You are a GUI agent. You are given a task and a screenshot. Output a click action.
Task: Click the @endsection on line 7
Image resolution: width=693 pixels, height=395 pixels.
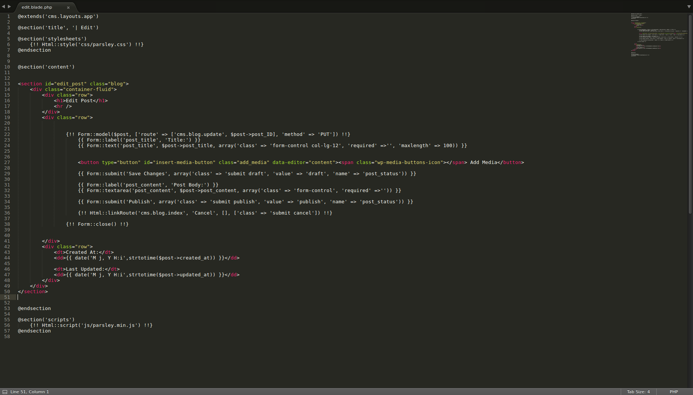(x=34, y=50)
